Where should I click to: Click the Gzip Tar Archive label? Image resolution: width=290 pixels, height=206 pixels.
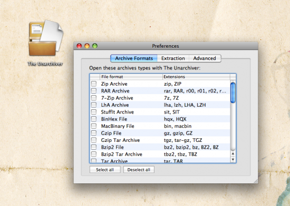(120, 140)
